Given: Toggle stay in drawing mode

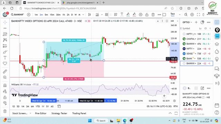Looking at the screenshot, I should [5, 91].
